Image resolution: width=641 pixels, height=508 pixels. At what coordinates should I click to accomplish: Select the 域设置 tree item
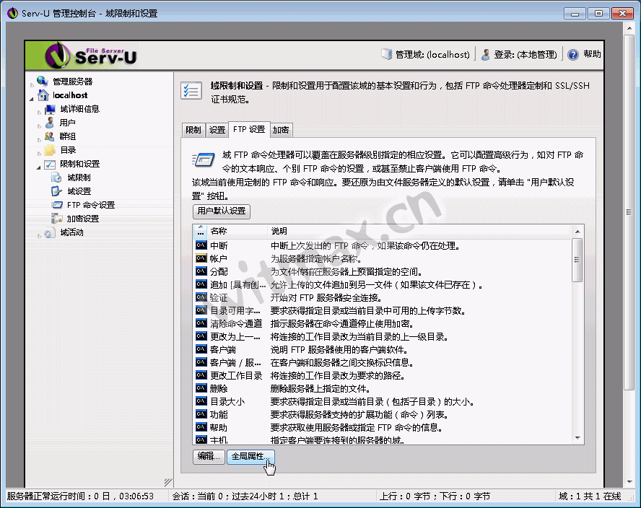point(79,191)
